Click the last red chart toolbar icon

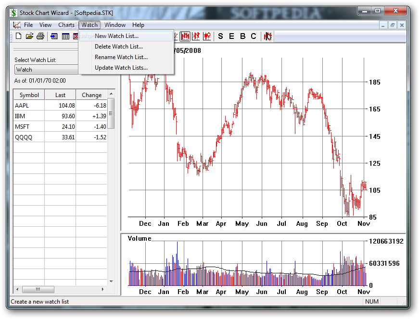tap(267, 36)
